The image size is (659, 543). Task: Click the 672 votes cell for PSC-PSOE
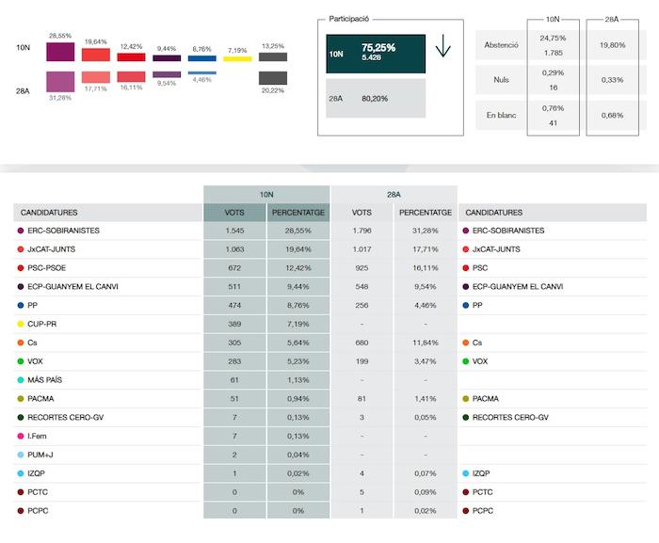(x=234, y=268)
